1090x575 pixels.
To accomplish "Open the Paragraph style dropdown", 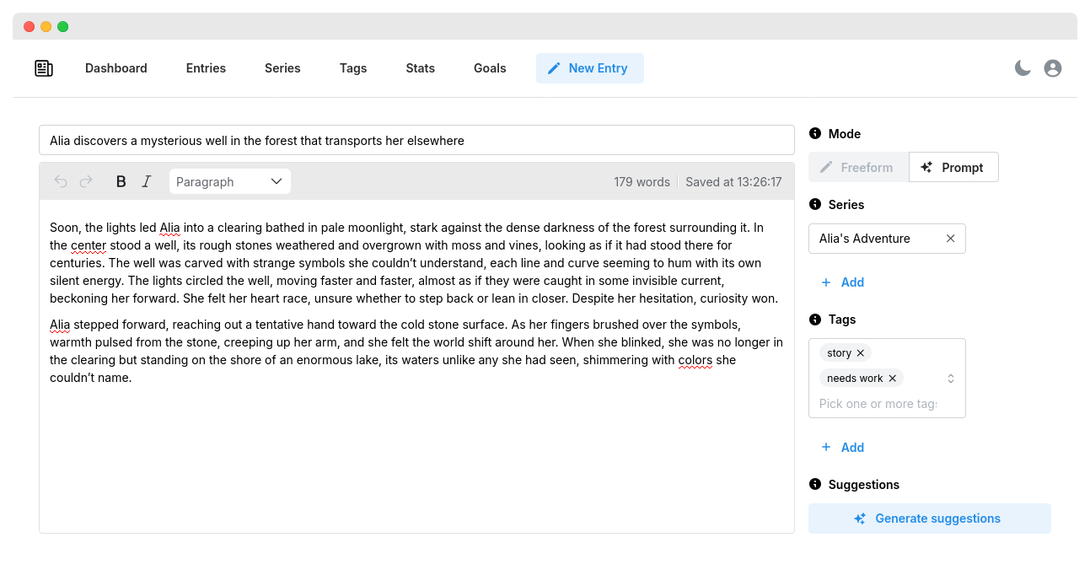I will [x=229, y=181].
